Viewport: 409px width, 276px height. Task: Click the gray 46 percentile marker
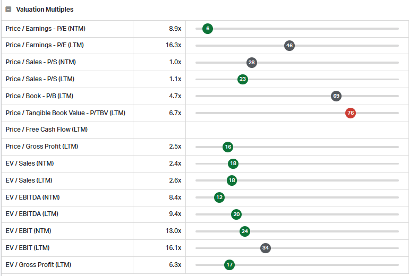[x=289, y=46]
